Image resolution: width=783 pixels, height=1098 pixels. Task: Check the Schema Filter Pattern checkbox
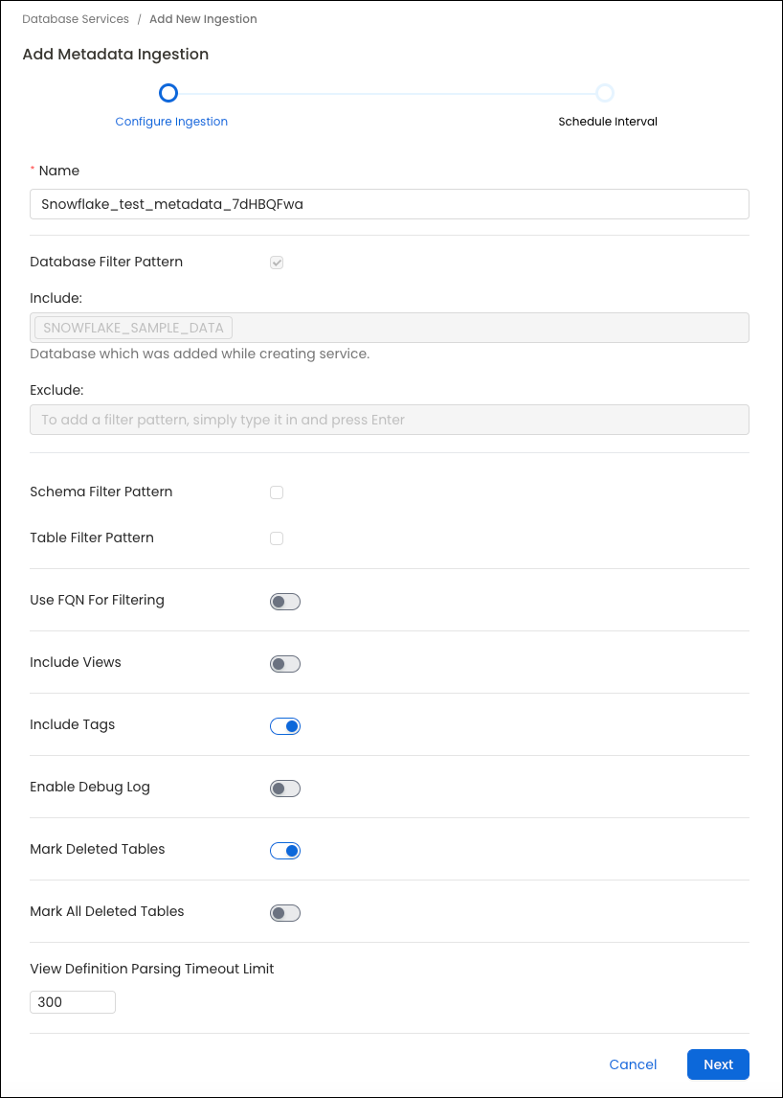click(x=277, y=492)
